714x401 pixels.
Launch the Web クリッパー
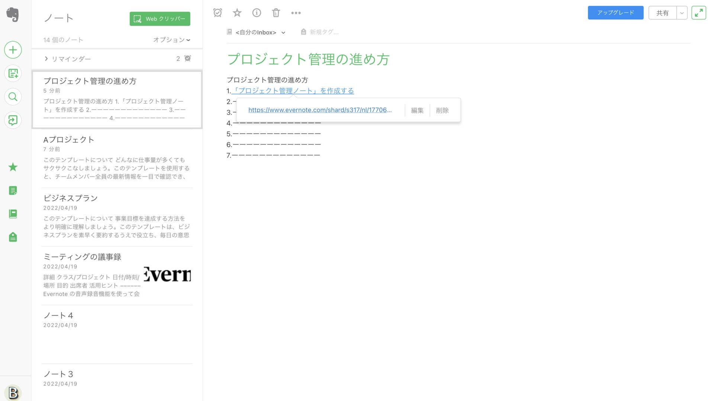[x=160, y=19]
